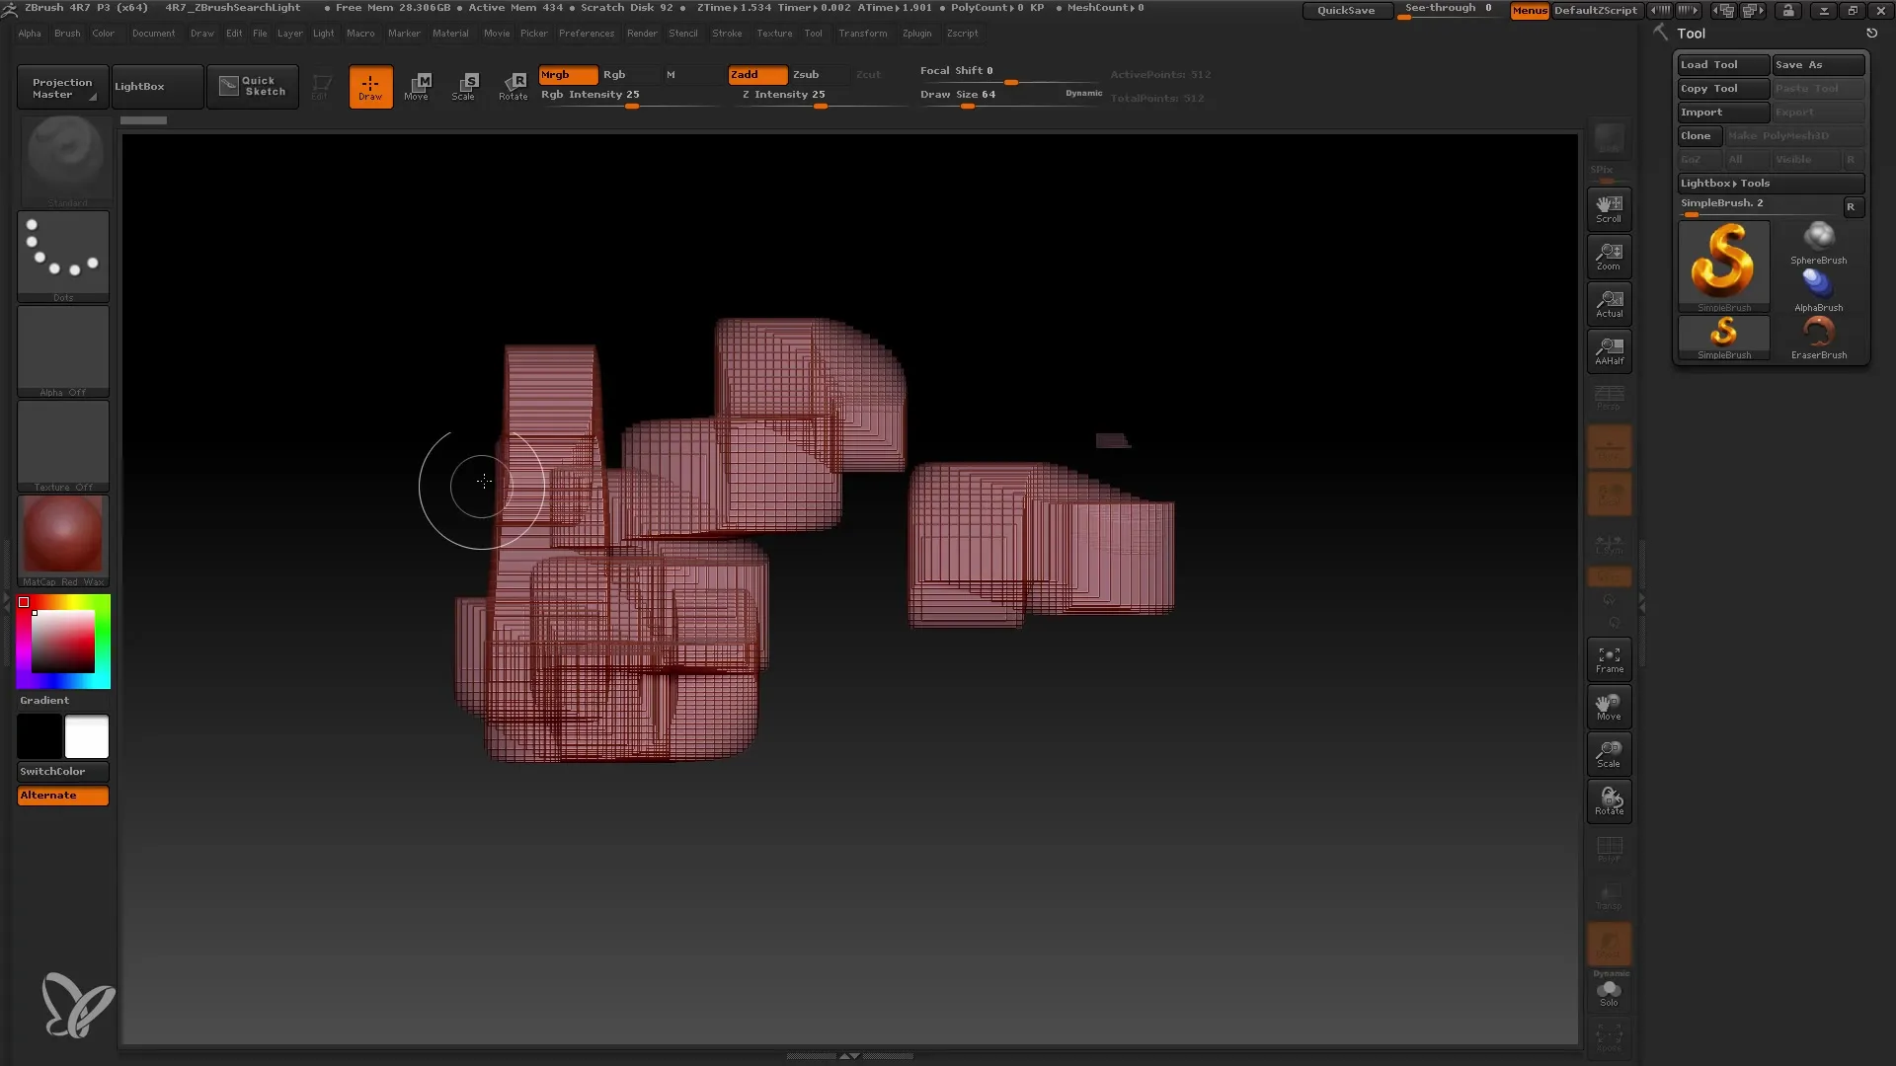Open the Stroke menu in top bar
1896x1066 pixels.
728,33
